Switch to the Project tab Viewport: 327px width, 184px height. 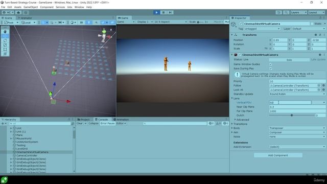pyautogui.click(x=83, y=120)
